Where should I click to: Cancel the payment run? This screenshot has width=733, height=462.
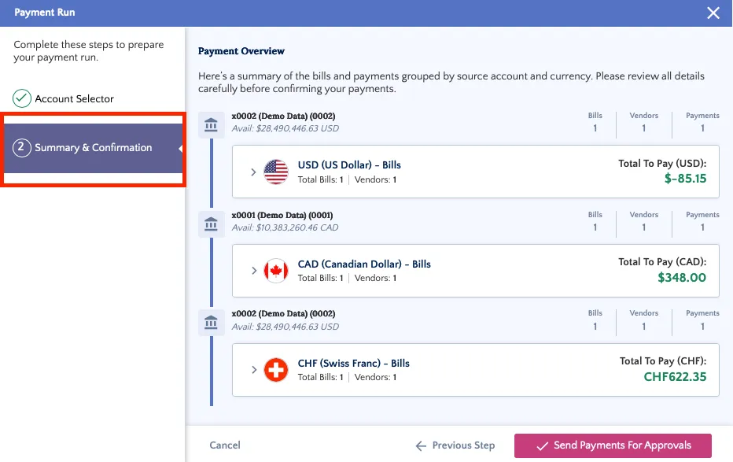pyautogui.click(x=225, y=445)
